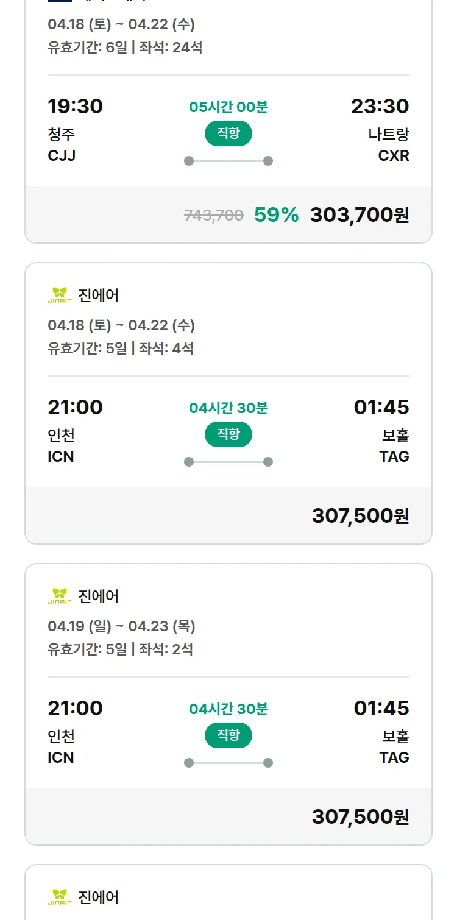The height and width of the screenshot is (920, 457).
Task: Click 진에어 airline name on the 04.18 card
Action: point(99,295)
